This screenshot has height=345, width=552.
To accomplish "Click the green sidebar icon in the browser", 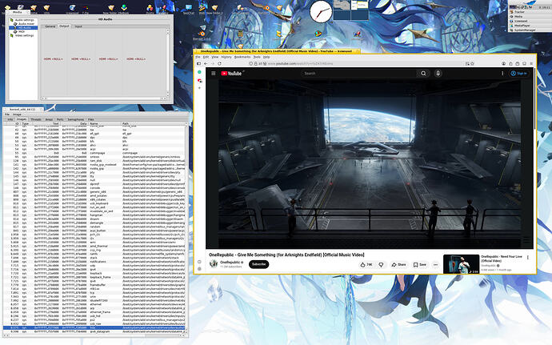I will (199, 72).
